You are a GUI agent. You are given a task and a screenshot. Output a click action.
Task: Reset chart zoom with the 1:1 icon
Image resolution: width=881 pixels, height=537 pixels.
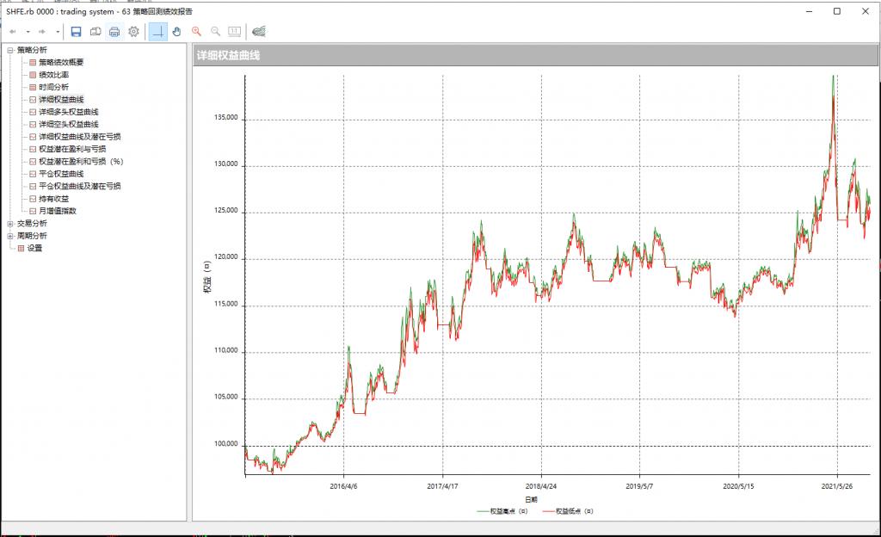234,32
